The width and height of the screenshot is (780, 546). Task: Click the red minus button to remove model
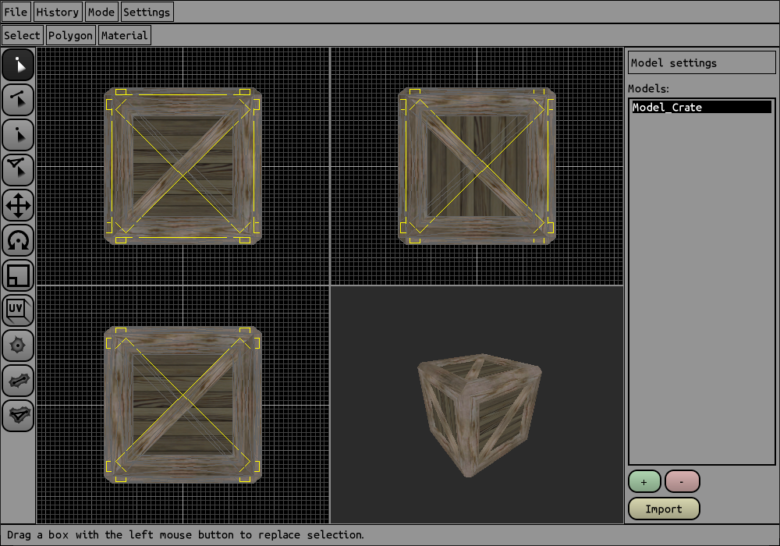[x=682, y=481]
